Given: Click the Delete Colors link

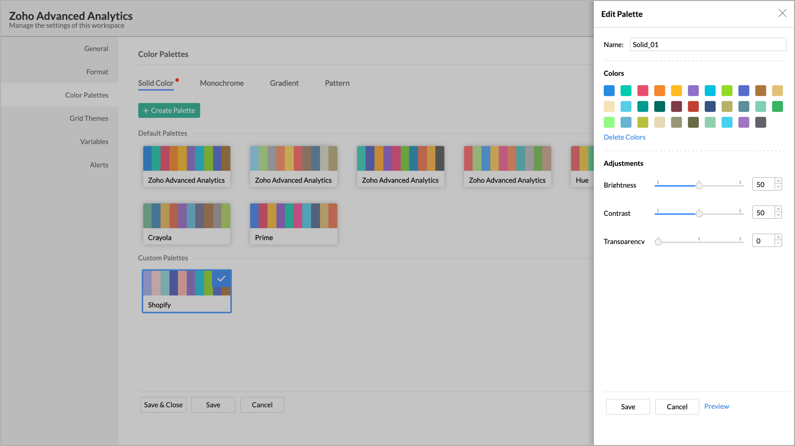Looking at the screenshot, I should click(624, 137).
